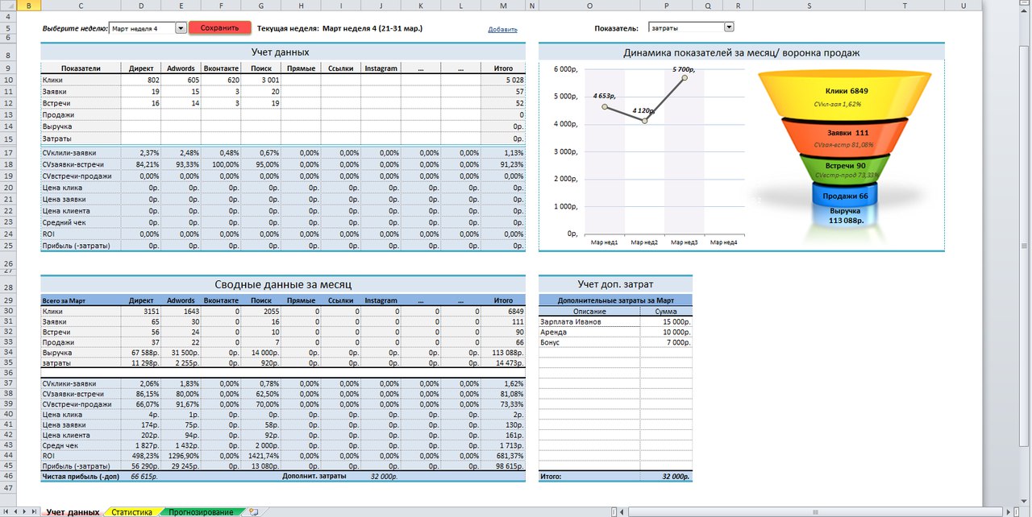Click vertical scrollbar down arrow
1032x517 pixels.
[1026, 500]
